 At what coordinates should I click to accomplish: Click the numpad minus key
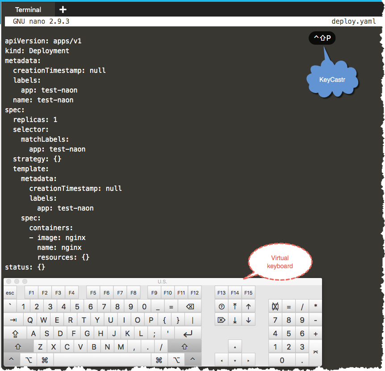pyautogui.click(x=315, y=320)
